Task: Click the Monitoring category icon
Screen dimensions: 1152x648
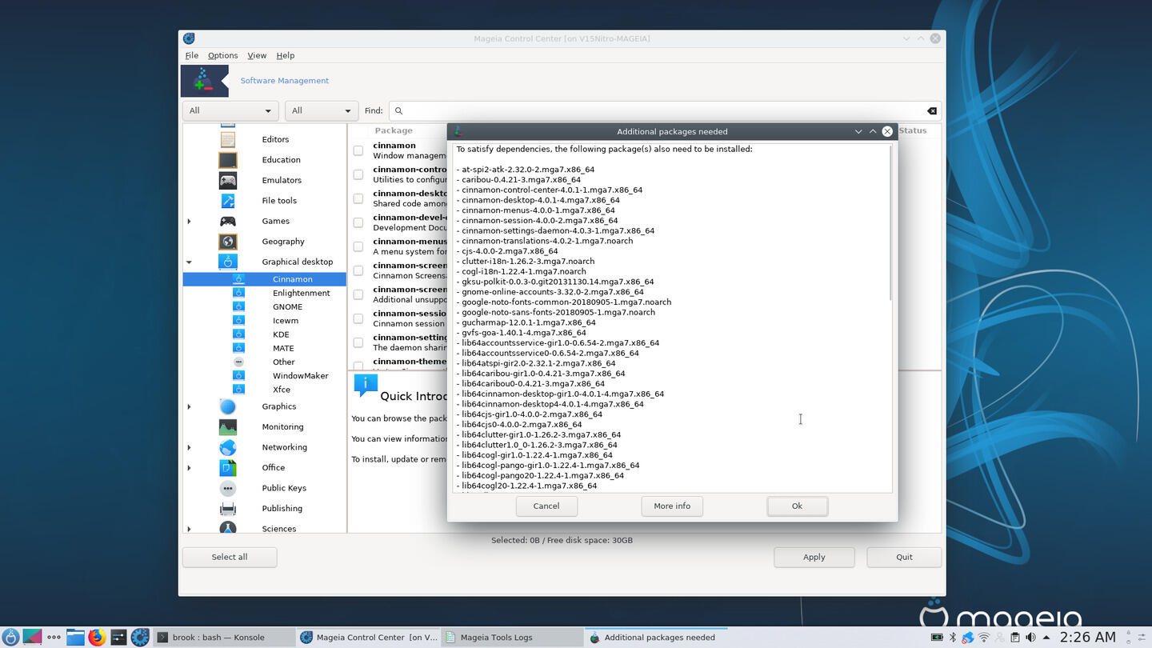Action: pos(228,427)
